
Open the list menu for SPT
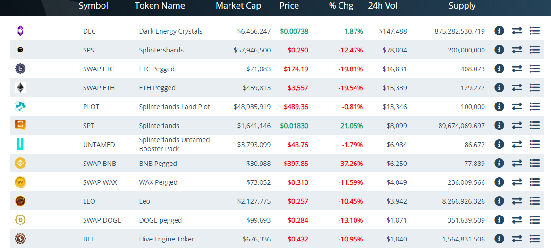[x=534, y=125]
